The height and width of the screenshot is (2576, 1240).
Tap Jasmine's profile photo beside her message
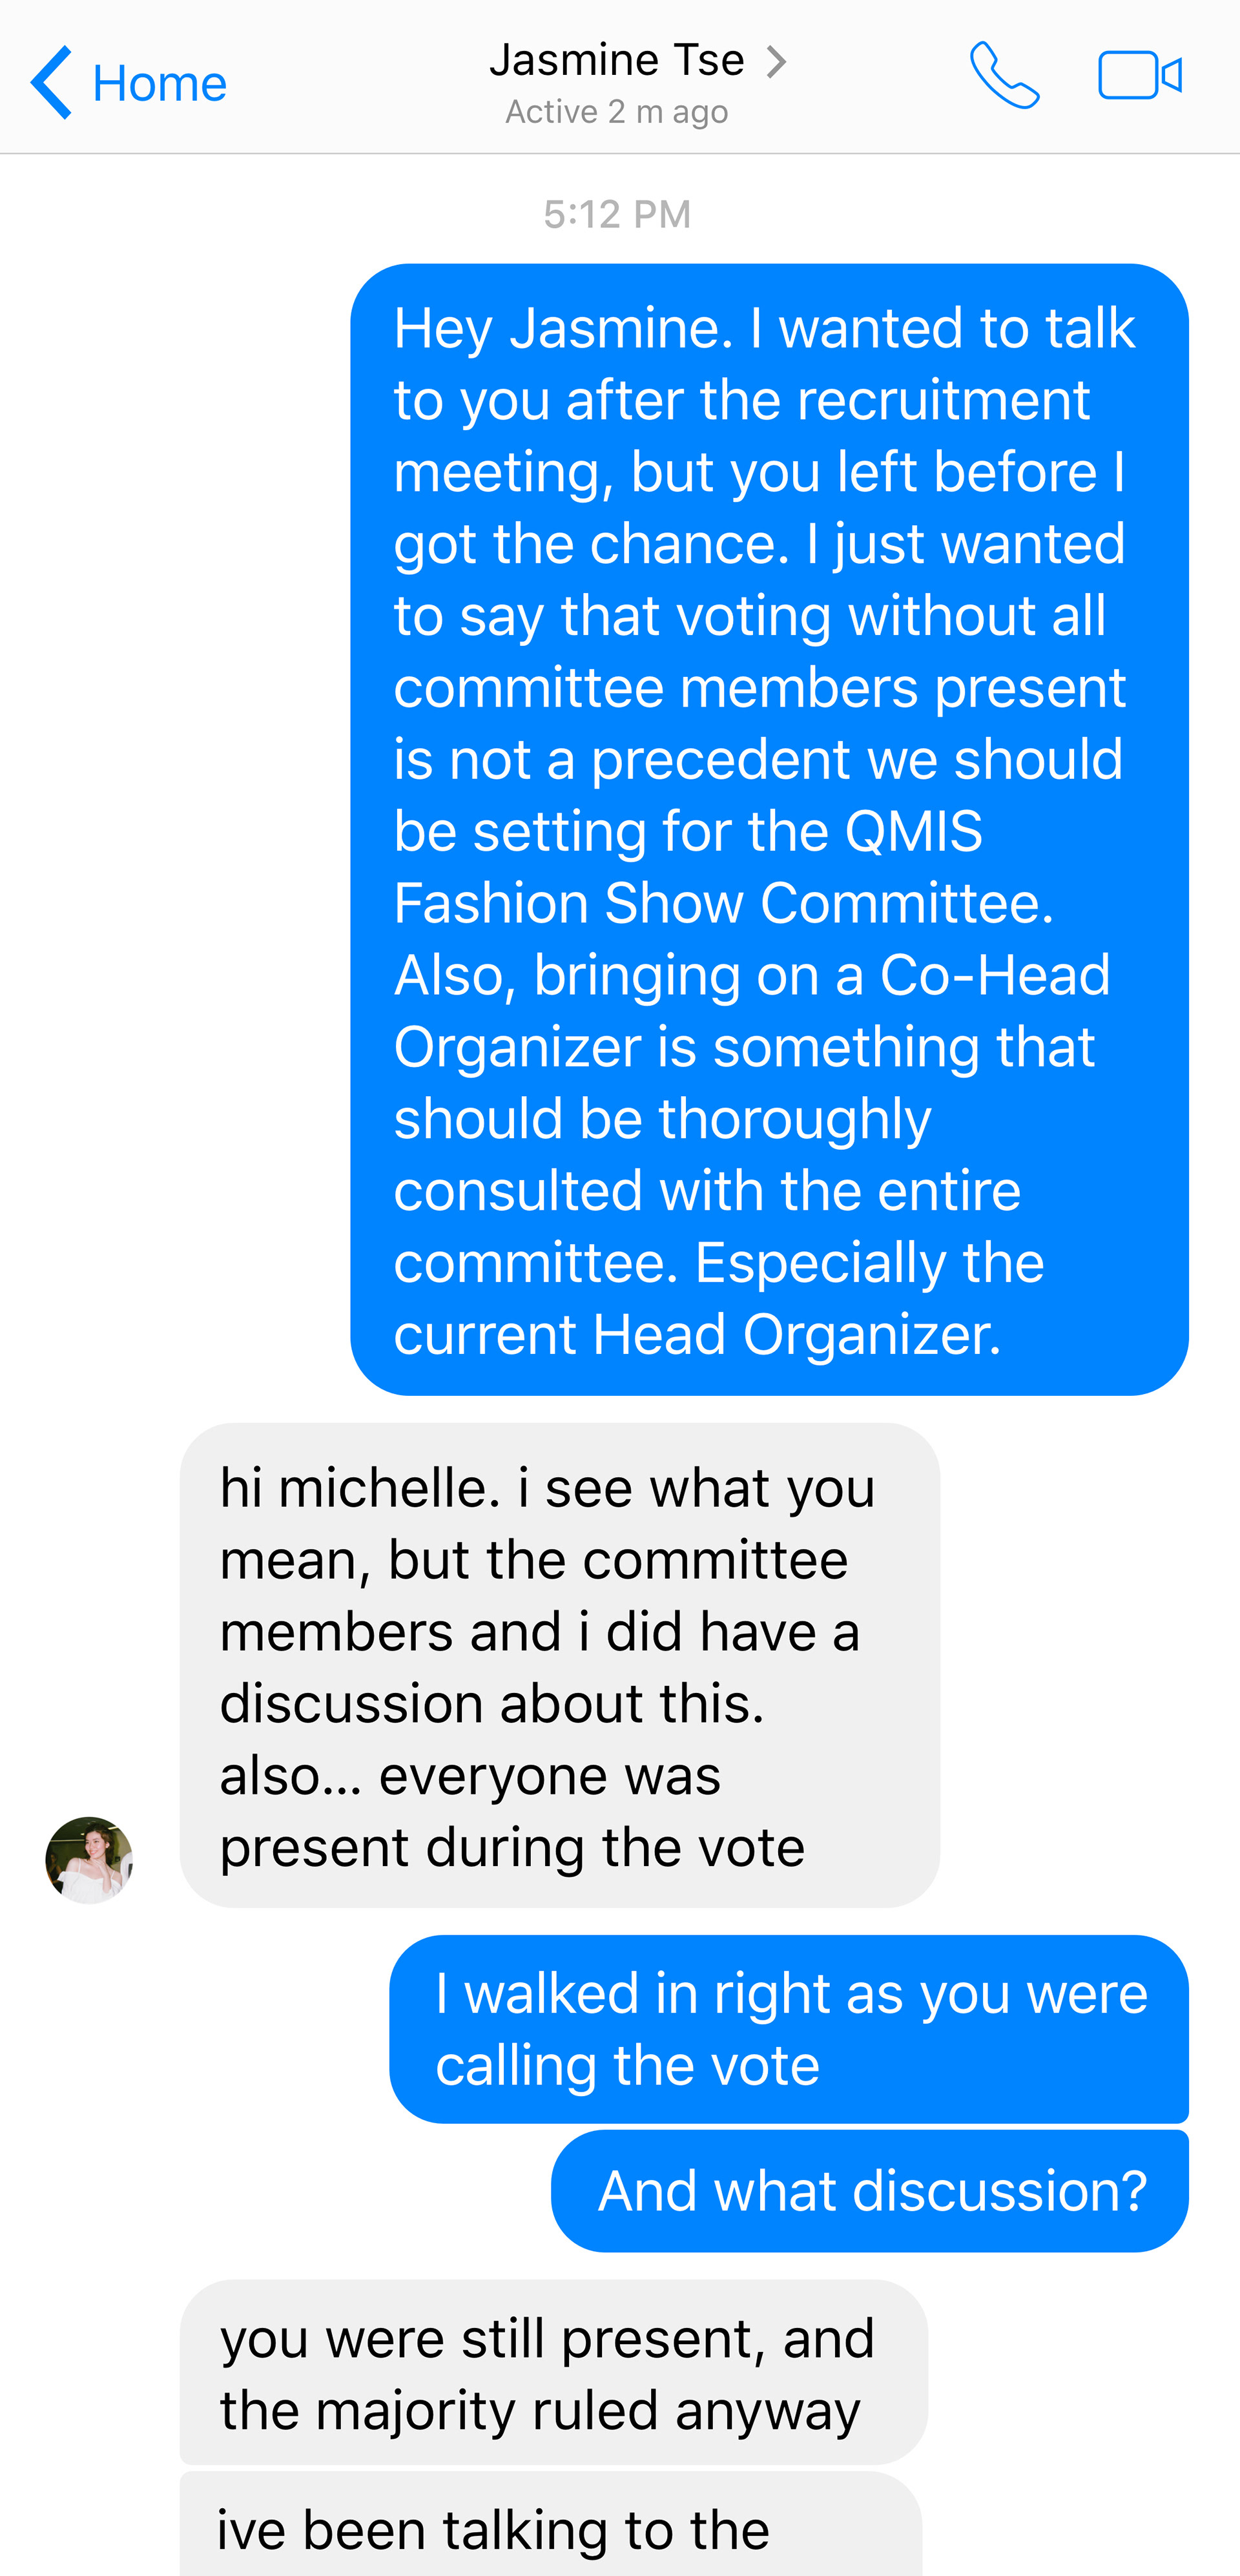tap(89, 1859)
